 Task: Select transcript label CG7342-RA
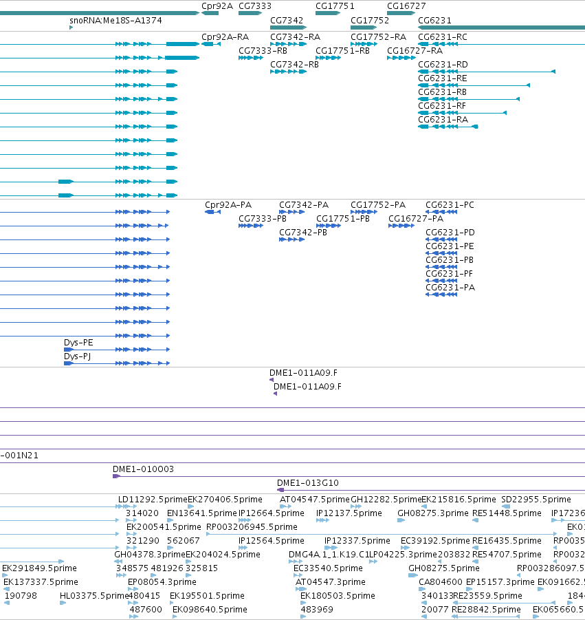tap(295, 36)
